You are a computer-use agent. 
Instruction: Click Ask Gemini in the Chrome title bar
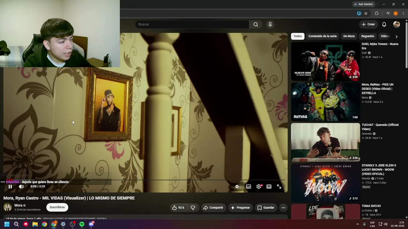[x=363, y=4]
